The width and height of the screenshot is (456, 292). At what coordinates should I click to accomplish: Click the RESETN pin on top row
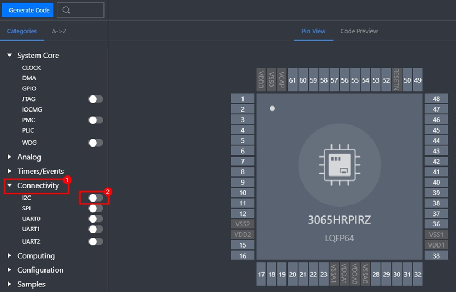[396, 80]
